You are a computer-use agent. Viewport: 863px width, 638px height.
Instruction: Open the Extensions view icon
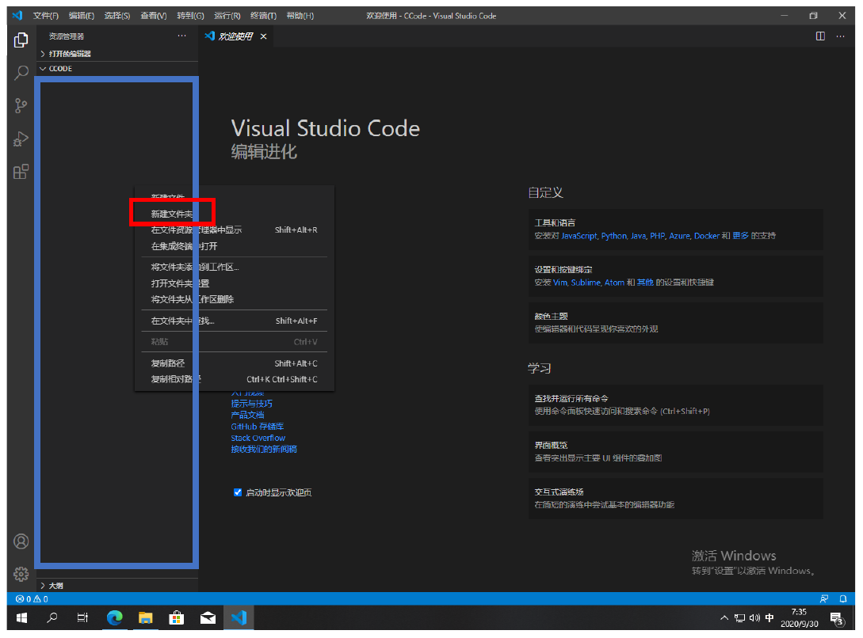pos(21,172)
